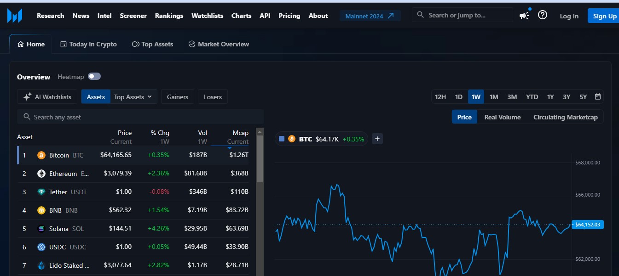Viewport: 619px width, 276px height.
Task: Expand the Top Assets dropdown
Action: pyautogui.click(x=133, y=97)
